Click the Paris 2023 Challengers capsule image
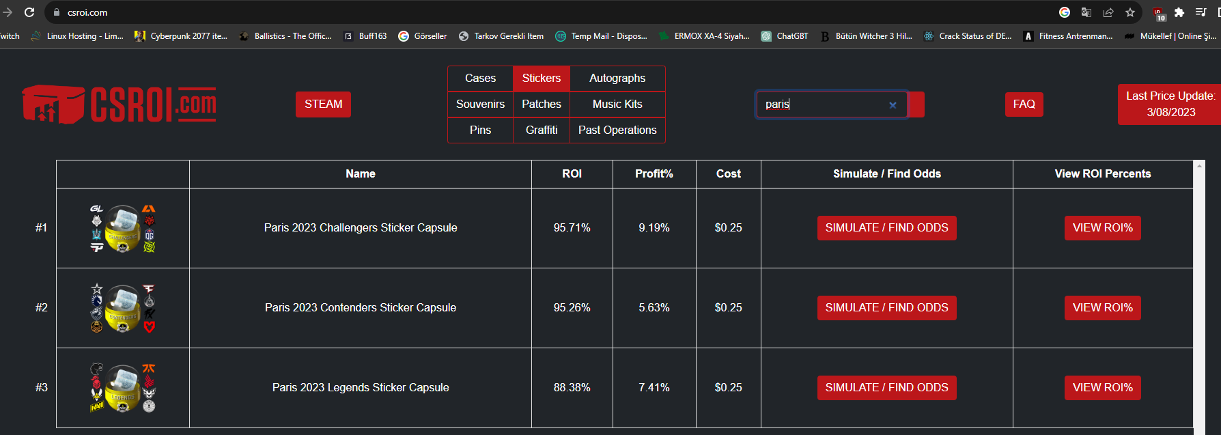Screen dimensions: 1221x435 pyautogui.click(x=123, y=228)
